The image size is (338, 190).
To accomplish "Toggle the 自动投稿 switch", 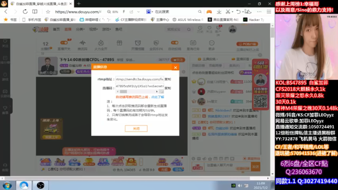I will [x=175, y=43].
